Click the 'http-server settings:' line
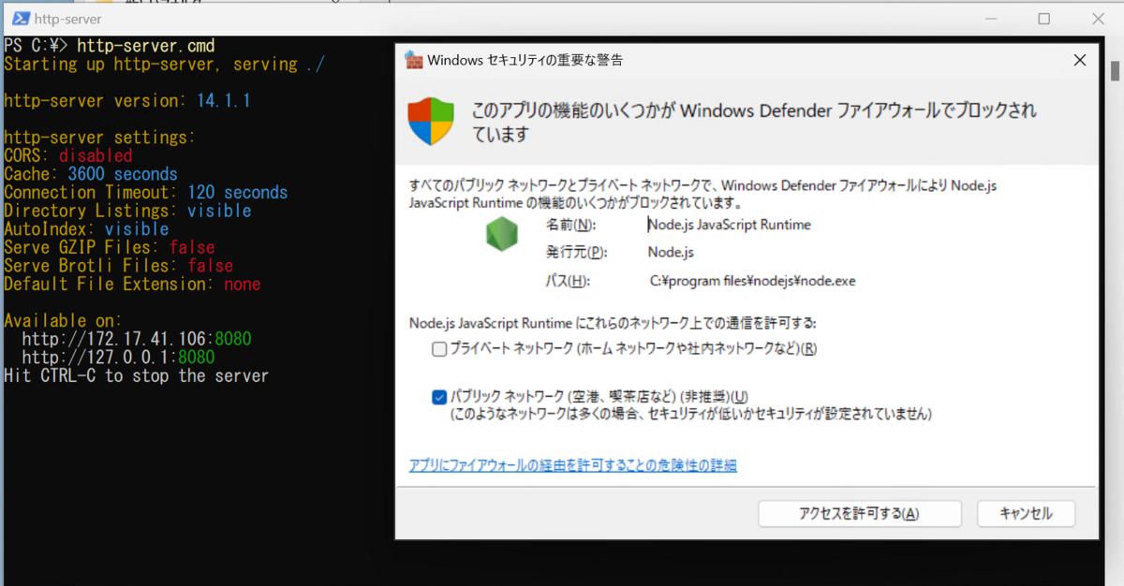1124x586 pixels. [x=100, y=138]
